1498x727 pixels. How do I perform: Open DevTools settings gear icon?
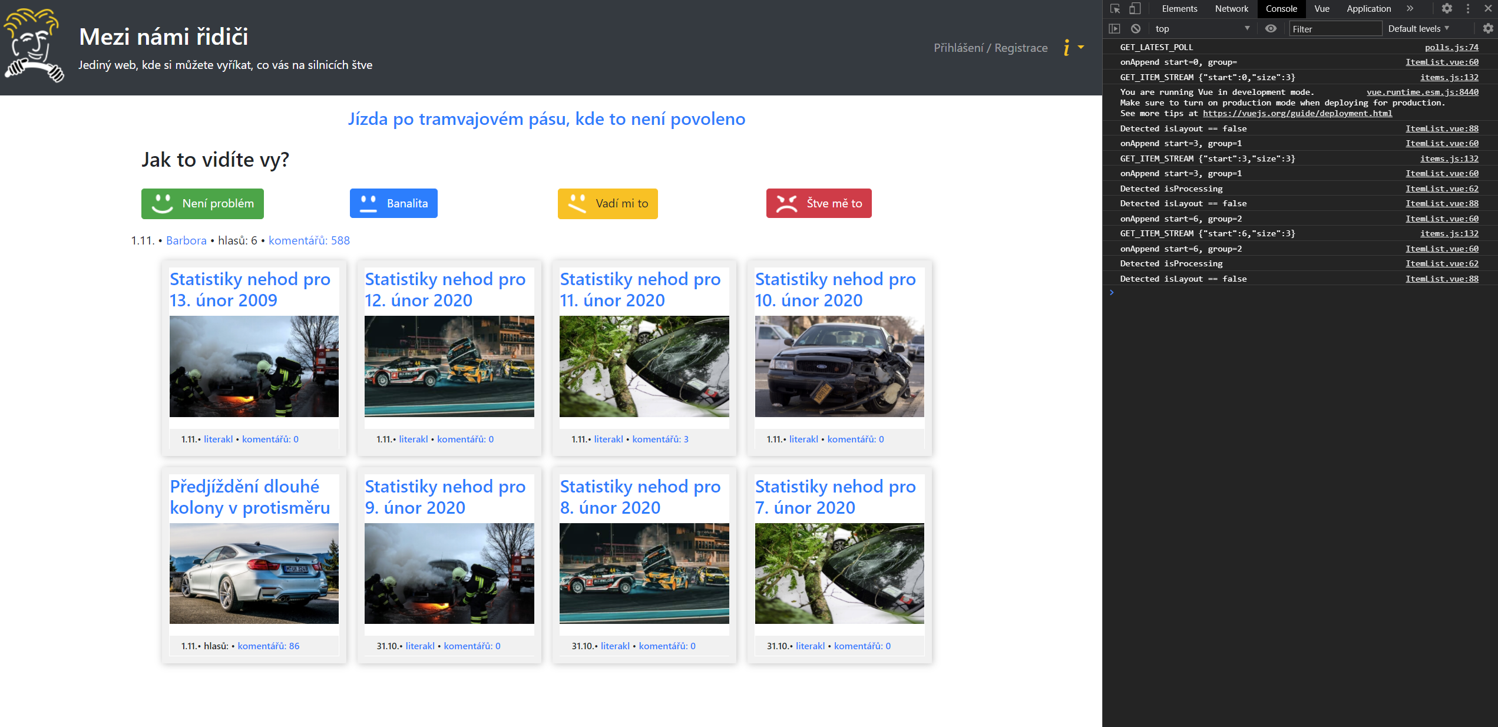click(x=1447, y=9)
